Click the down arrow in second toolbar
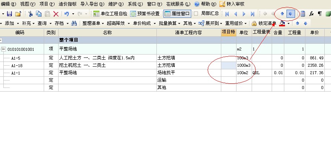 click(x=305, y=23)
